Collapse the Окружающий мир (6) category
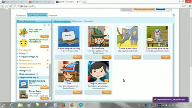The width and height of the screenshot is (192, 108). (x=29, y=77)
